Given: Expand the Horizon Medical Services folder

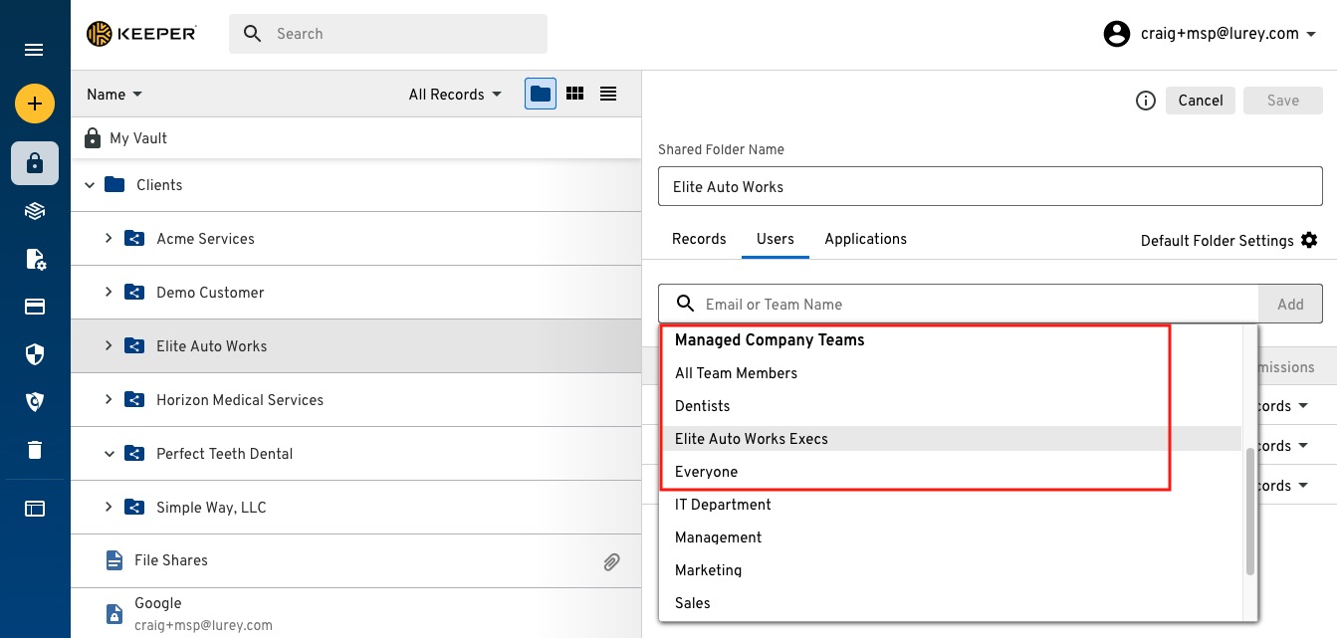Looking at the screenshot, I should click(110, 400).
